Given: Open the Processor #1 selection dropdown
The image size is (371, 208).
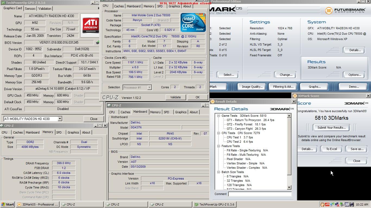Looking at the screenshot, I should point(149,87).
